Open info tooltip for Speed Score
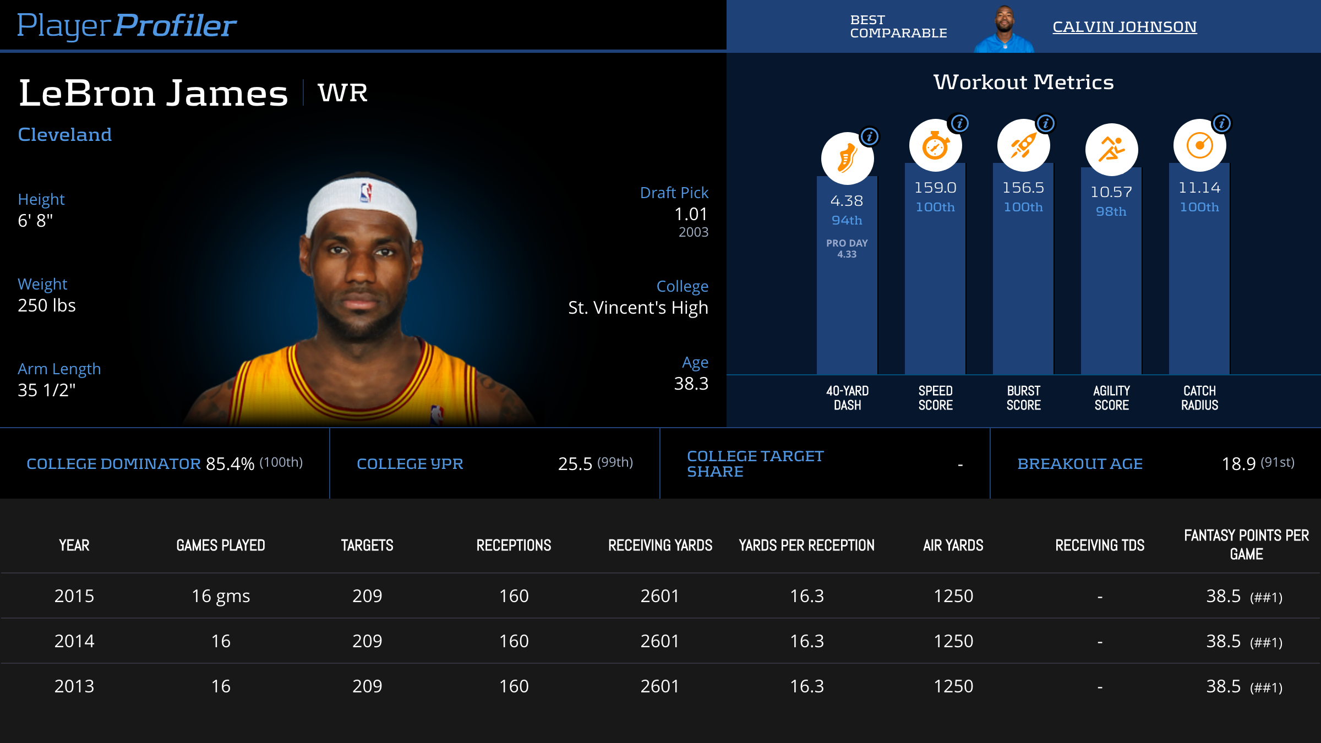This screenshot has height=743, width=1321. click(x=960, y=123)
